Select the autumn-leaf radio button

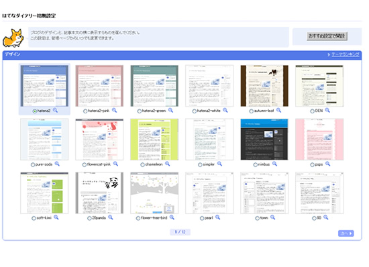click(x=252, y=111)
